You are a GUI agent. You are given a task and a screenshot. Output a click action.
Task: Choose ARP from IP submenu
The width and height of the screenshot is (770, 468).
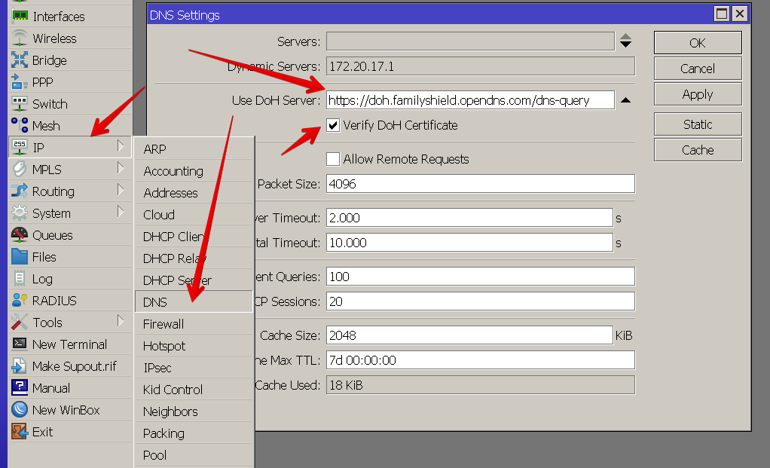click(x=194, y=148)
